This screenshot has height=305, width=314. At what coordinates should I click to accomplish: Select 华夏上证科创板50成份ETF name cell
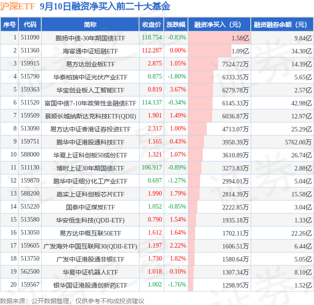90,155
